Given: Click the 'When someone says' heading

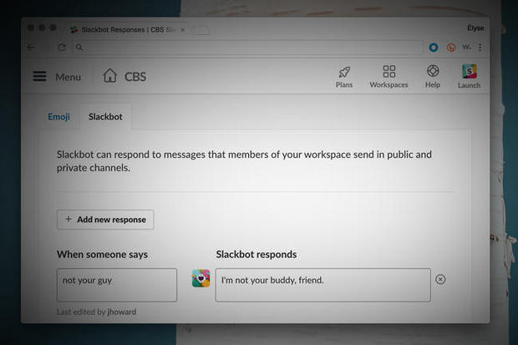Looking at the screenshot, I should click(x=102, y=255).
